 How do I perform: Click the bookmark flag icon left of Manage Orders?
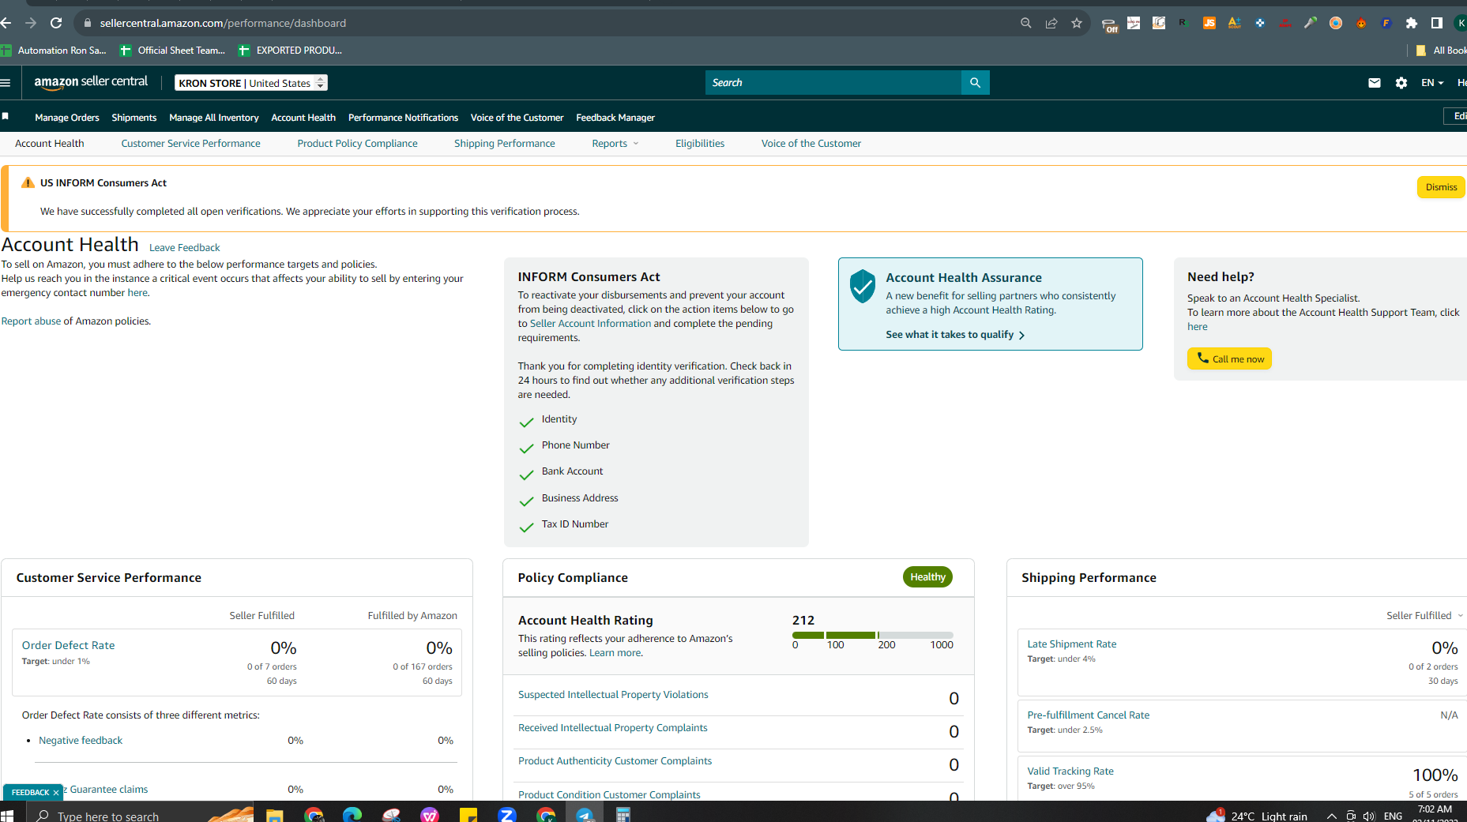(6, 116)
